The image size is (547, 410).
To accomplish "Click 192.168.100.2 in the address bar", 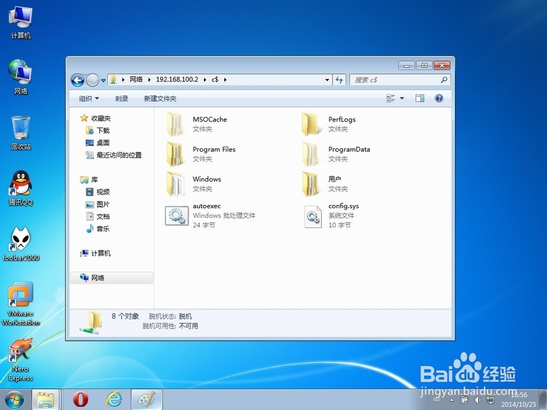I will (177, 79).
